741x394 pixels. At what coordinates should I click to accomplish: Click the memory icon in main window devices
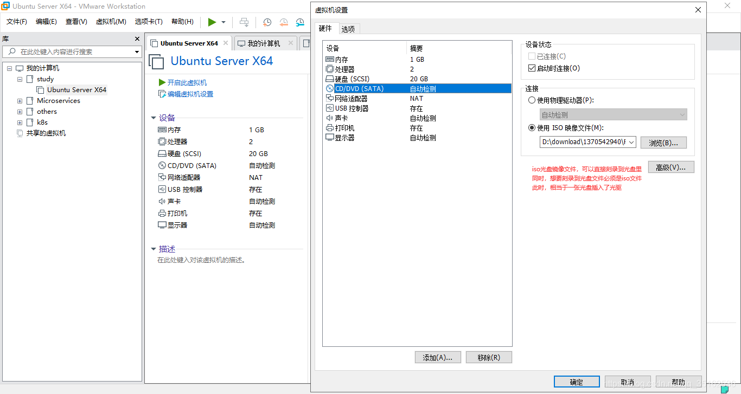[162, 130]
